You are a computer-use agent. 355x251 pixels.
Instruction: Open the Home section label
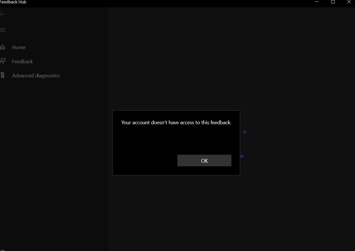coord(19,47)
